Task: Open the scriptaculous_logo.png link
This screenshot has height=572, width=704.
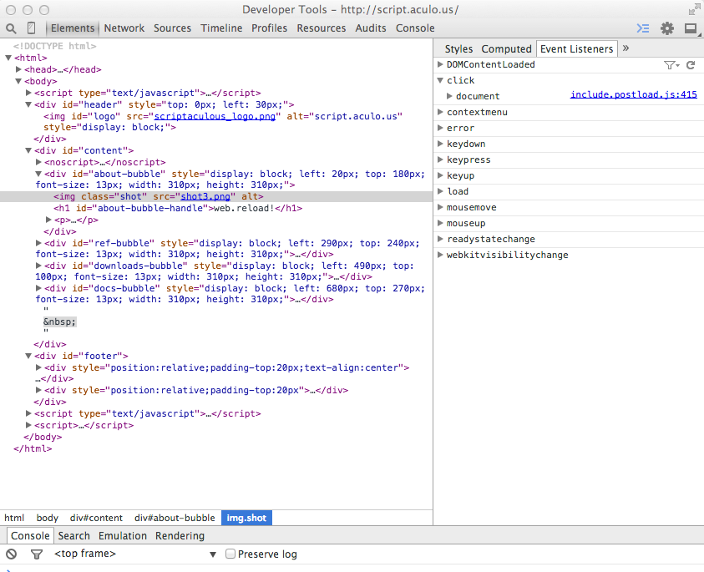Action: 215,116
